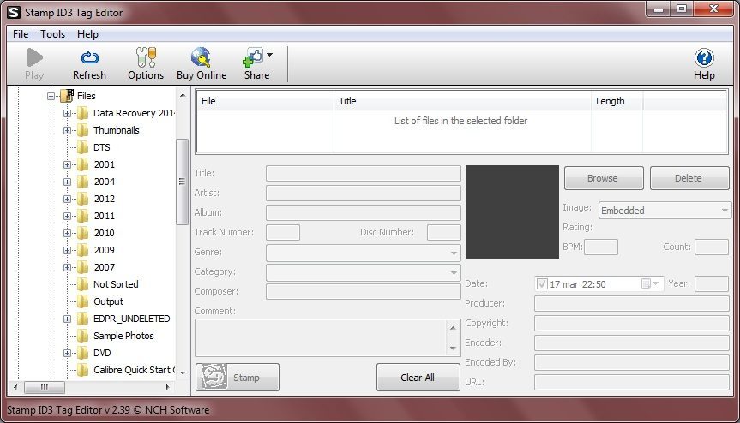The height and width of the screenshot is (423, 740).
Task: Expand the 2011 folder node
Action: point(67,217)
